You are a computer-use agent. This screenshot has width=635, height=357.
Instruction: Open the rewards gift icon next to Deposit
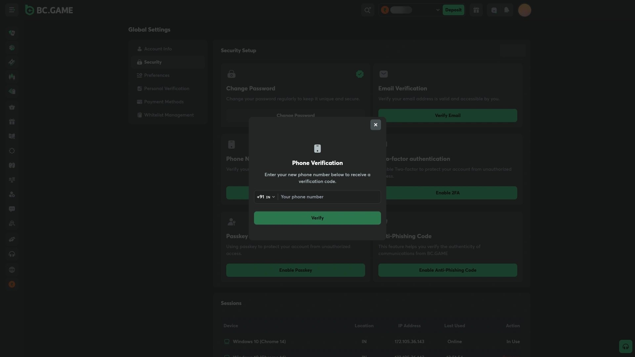point(476,10)
